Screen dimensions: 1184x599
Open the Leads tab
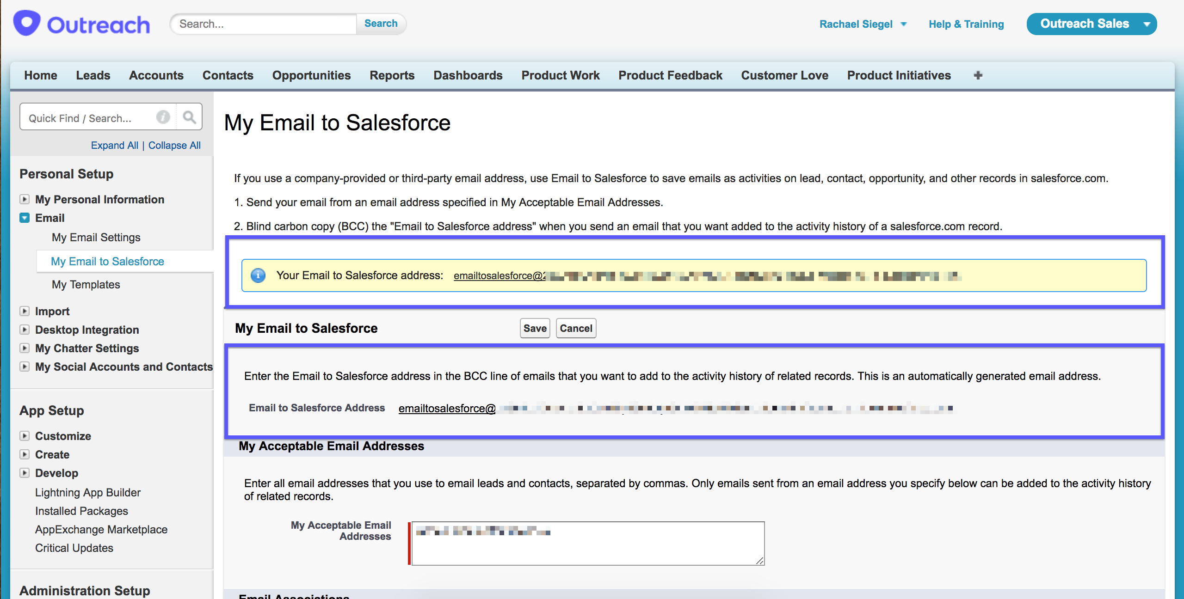tap(93, 75)
